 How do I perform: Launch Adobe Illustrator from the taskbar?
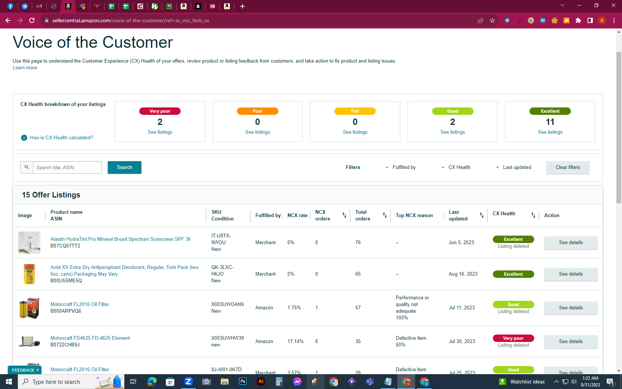click(261, 382)
